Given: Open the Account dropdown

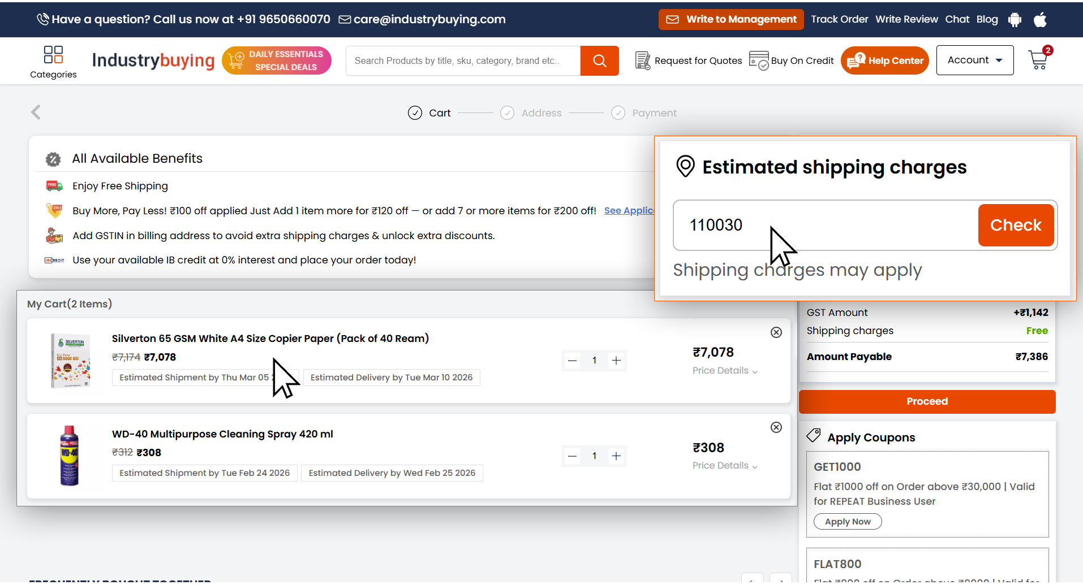Looking at the screenshot, I should (974, 60).
